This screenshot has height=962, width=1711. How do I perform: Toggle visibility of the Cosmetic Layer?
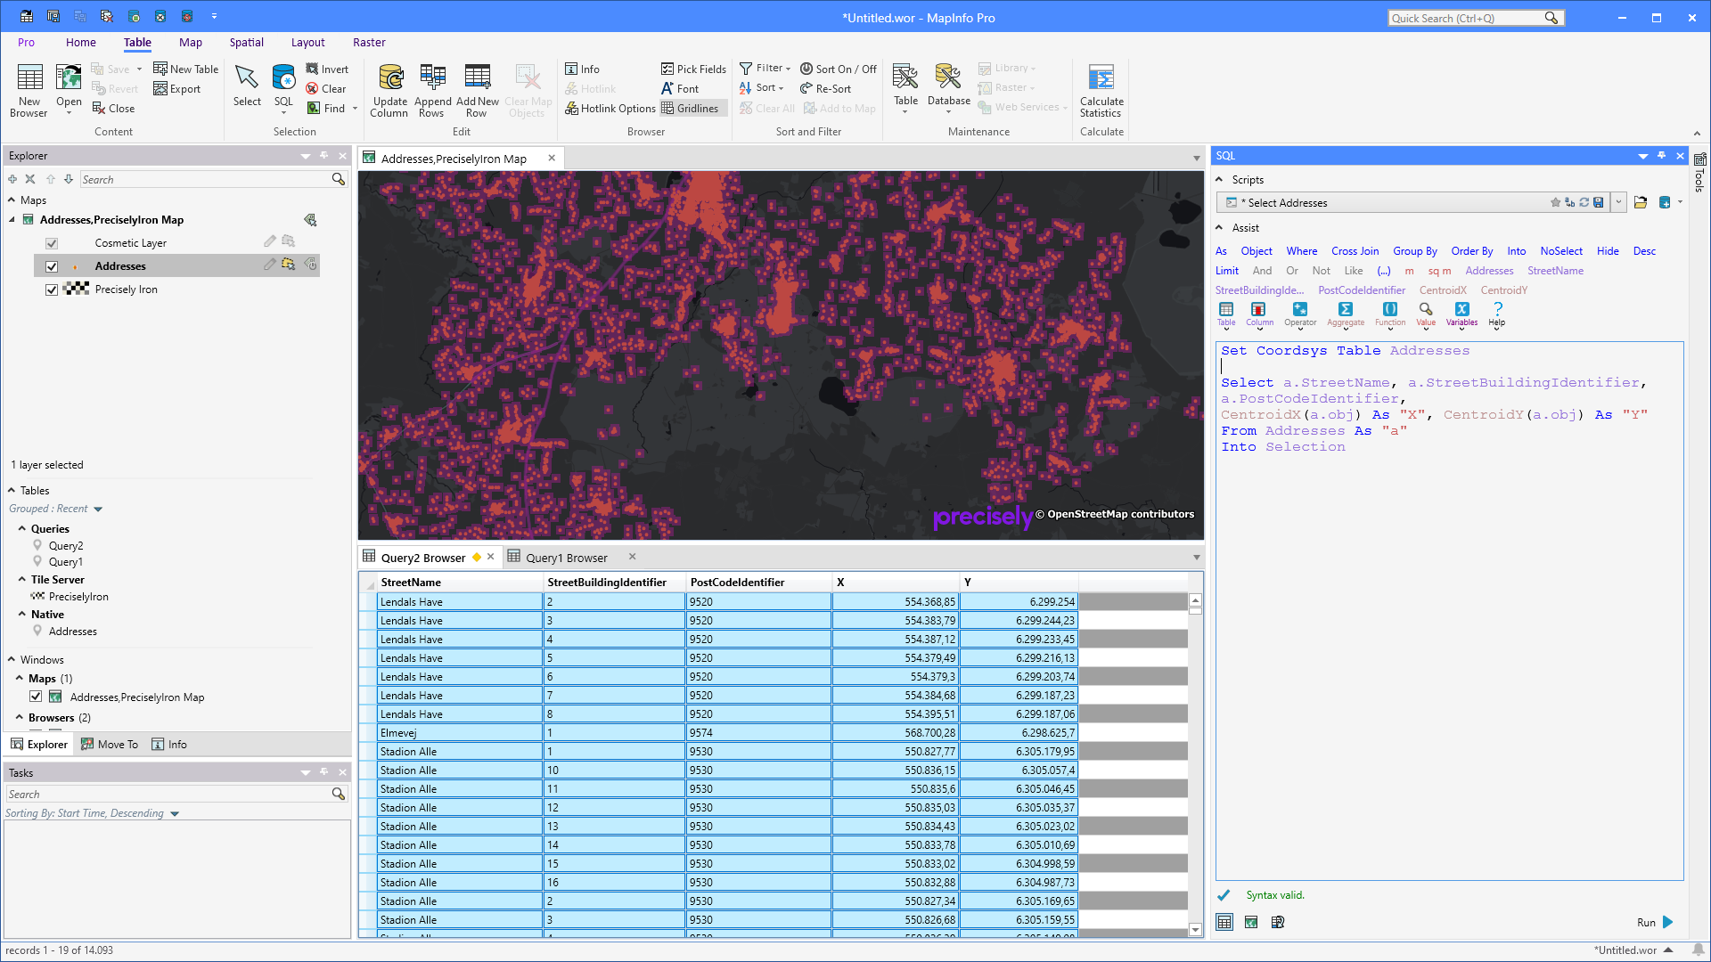[x=52, y=242]
